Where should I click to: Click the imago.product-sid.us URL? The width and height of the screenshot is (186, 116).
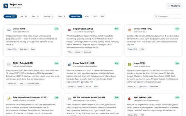[142, 66]
